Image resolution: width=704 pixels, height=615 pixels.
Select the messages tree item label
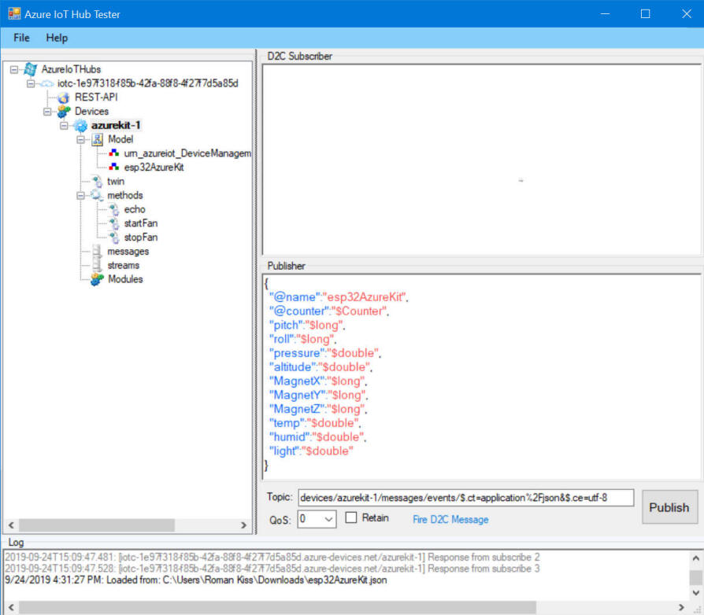(128, 251)
